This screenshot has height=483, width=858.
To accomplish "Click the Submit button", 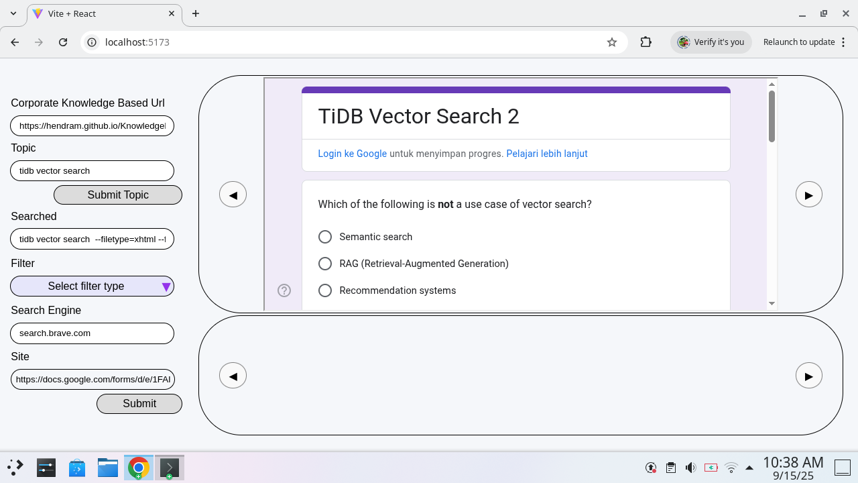I will [139, 403].
